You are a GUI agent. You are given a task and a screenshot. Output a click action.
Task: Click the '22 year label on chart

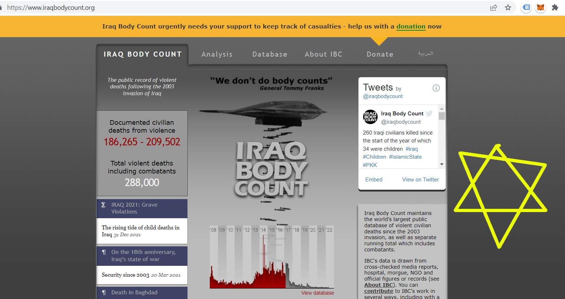point(329,230)
